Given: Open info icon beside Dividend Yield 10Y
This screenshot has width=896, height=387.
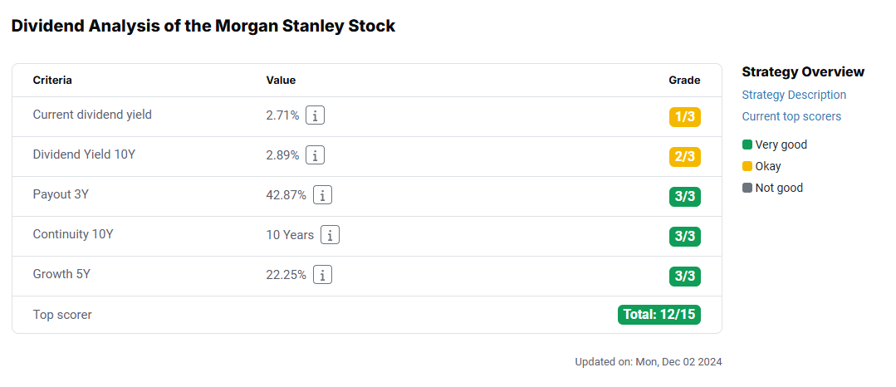Looking at the screenshot, I should pos(315,155).
